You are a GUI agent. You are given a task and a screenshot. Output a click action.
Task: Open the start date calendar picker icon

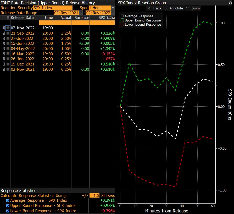[x=81, y=13]
